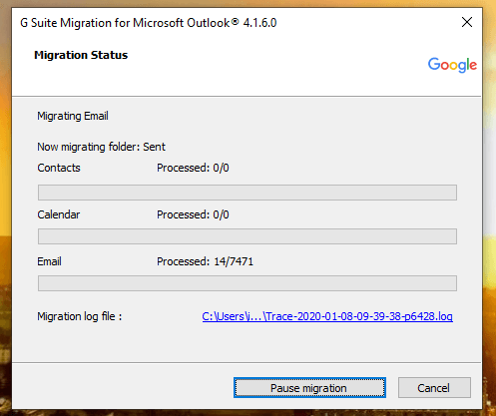This screenshot has height=416, width=496.
Task: Click the Calendar 'Processed: 0/0' counter
Action: click(x=193, y=214)
